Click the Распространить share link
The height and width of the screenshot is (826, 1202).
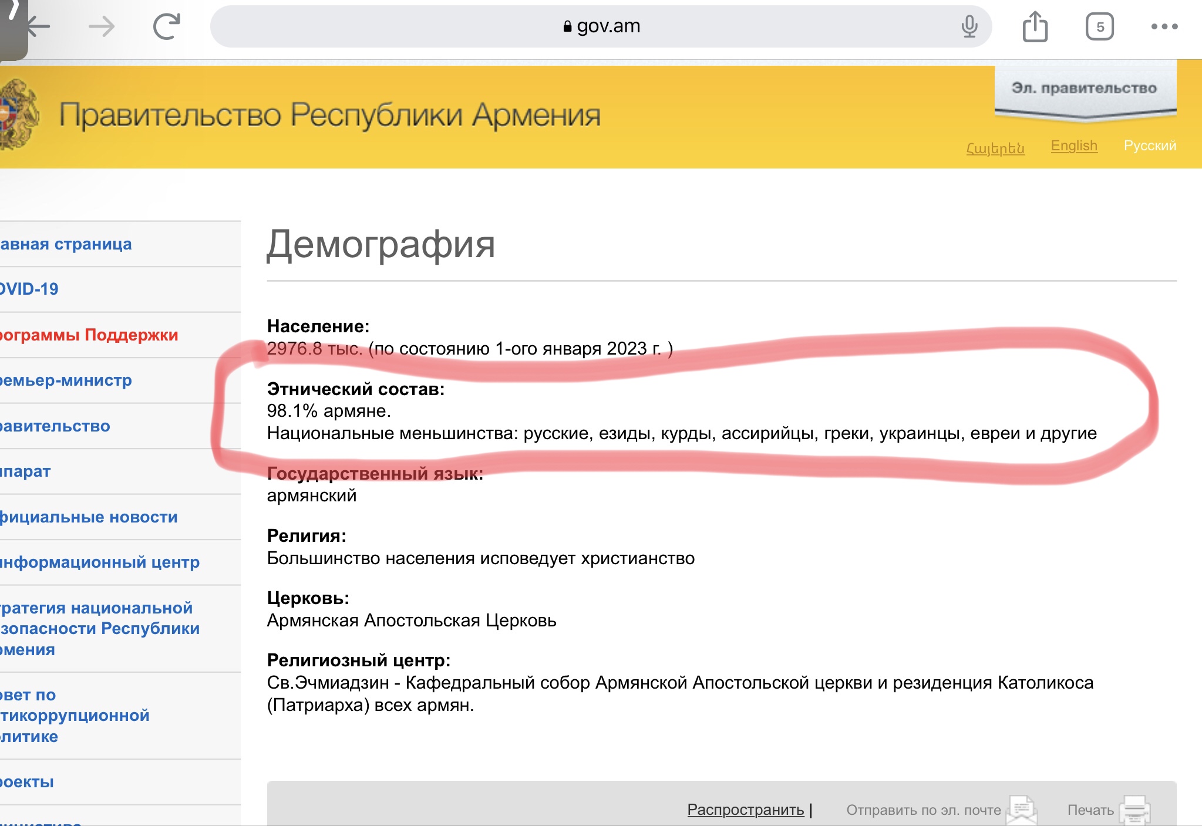click(x=746, y=810)
